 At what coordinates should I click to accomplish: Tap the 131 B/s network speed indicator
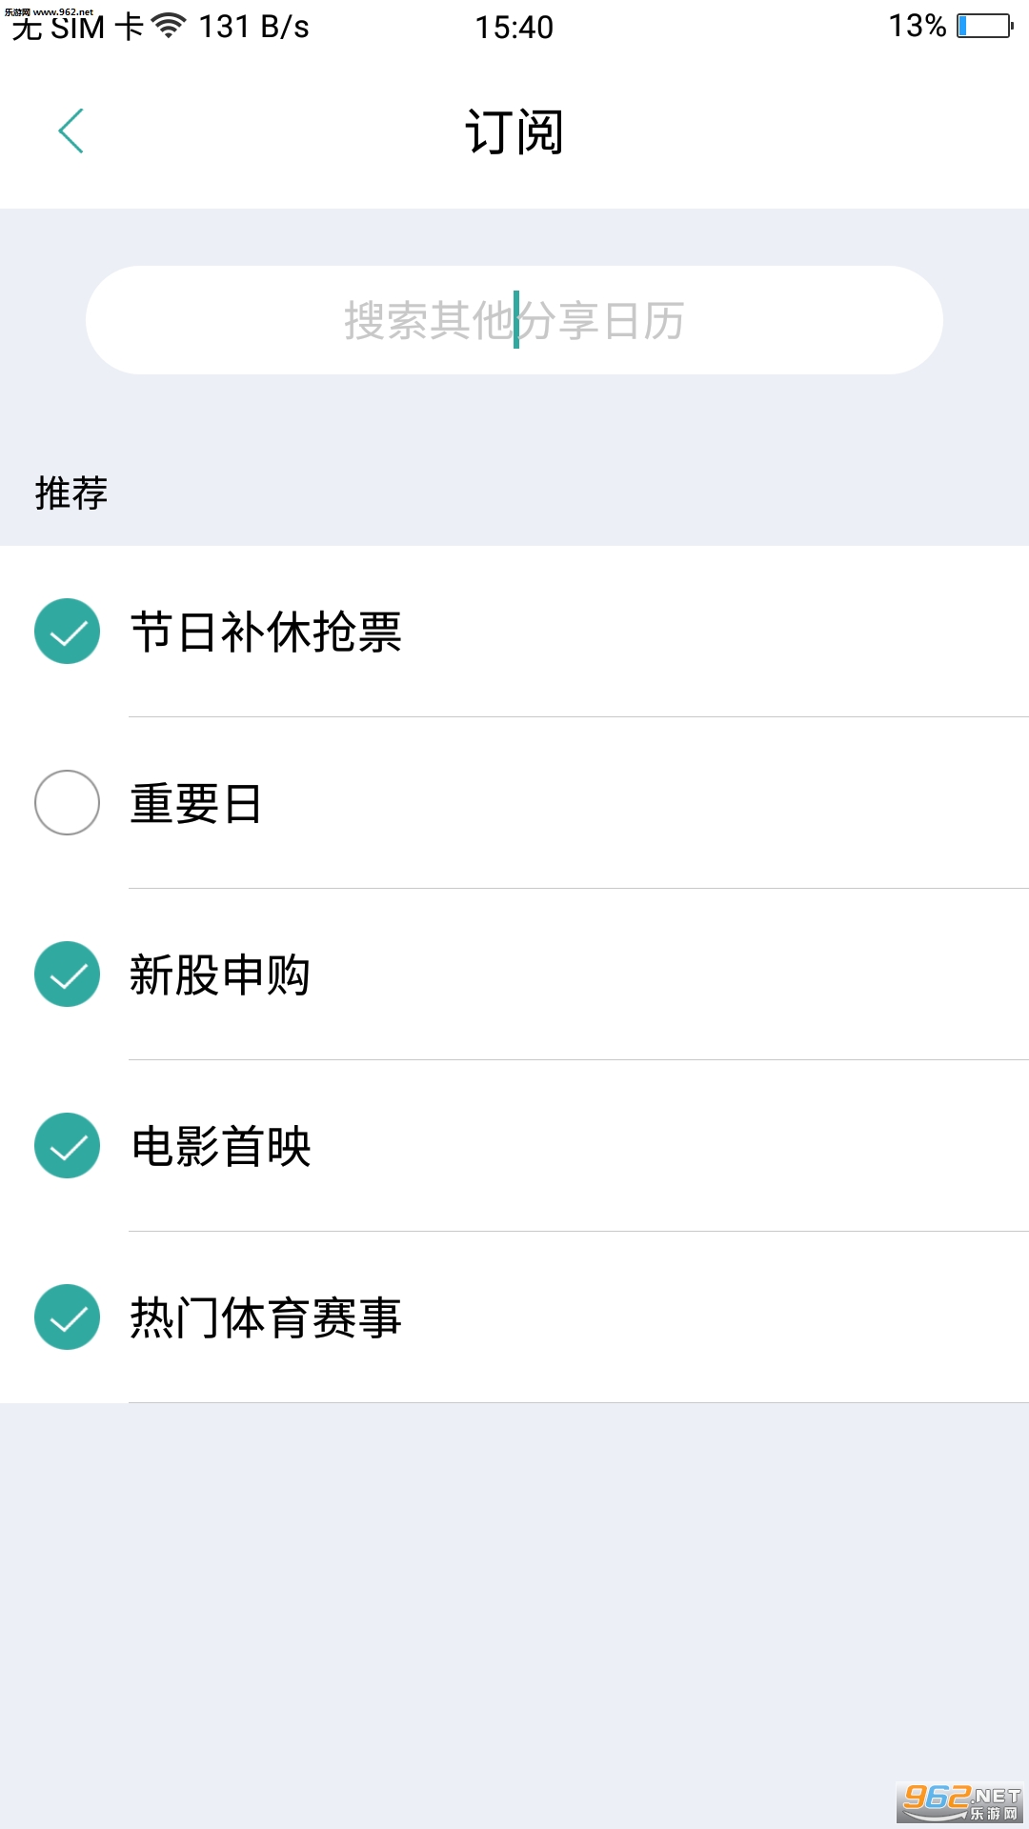click(x=254, y=27)
